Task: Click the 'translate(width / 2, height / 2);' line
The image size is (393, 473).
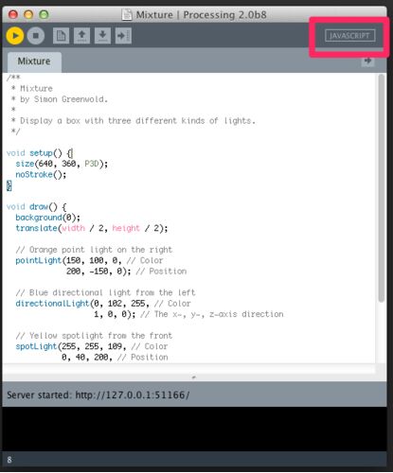Action: point(92,228)
